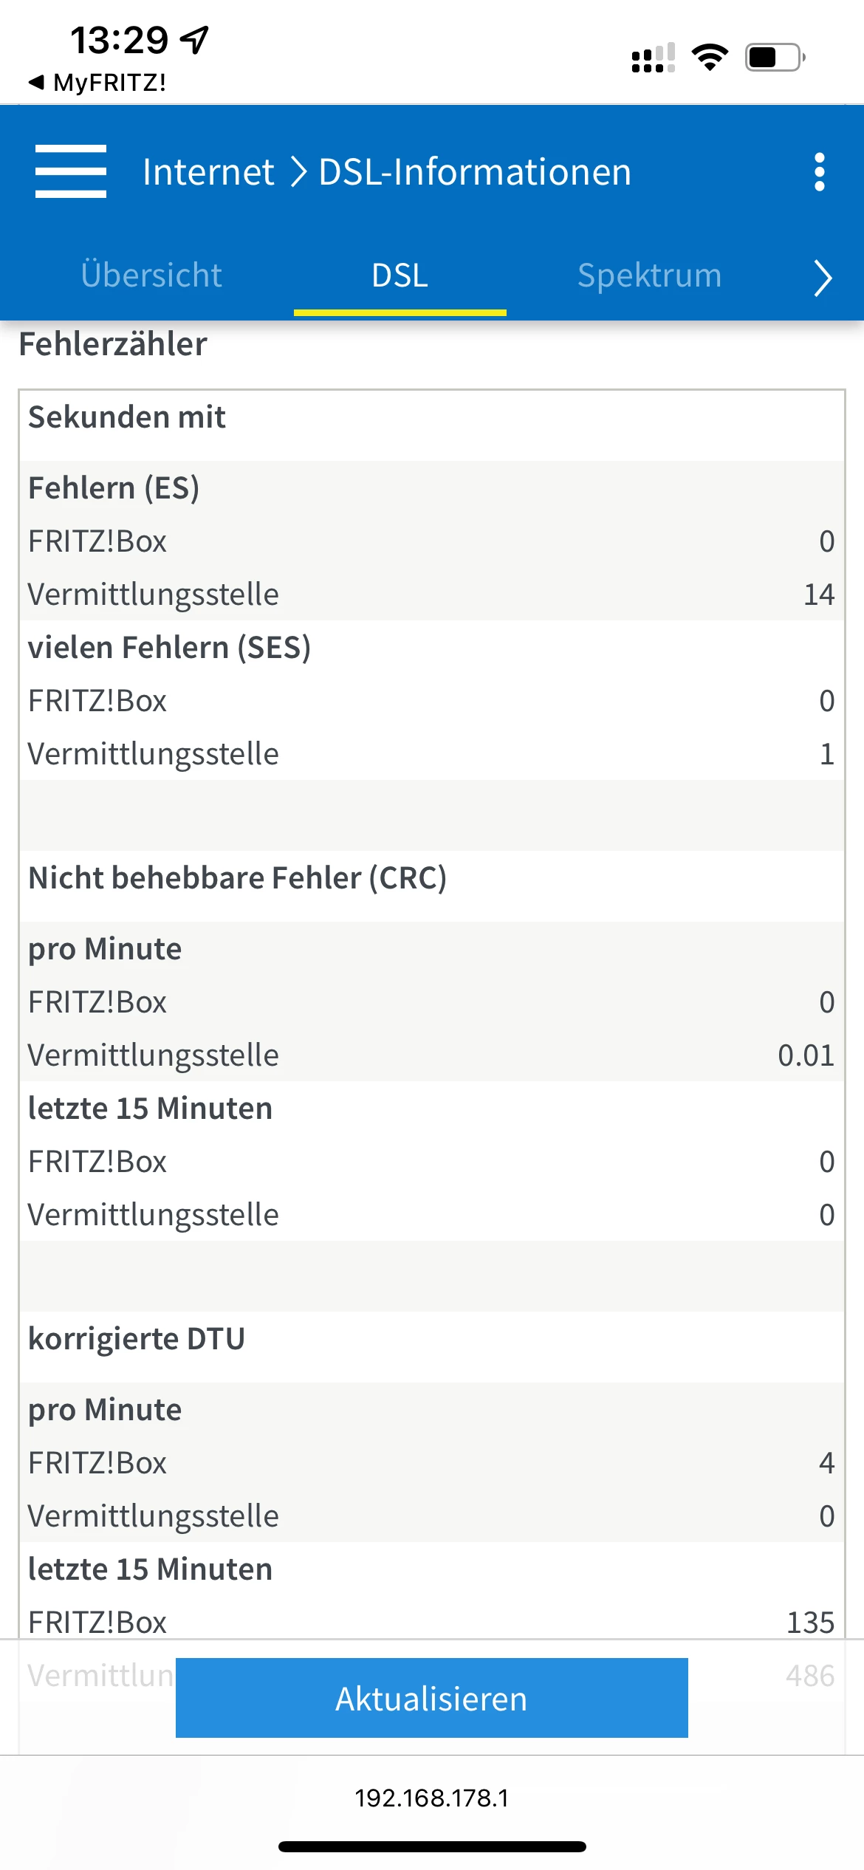Tap the korrigierte DTU heading row
864x1870 pixels.
tap(137, 1339)
